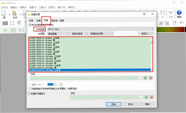Switch to the 处理 tab
186x113 pixels.
pyautogui.click(x=38, y=20)
